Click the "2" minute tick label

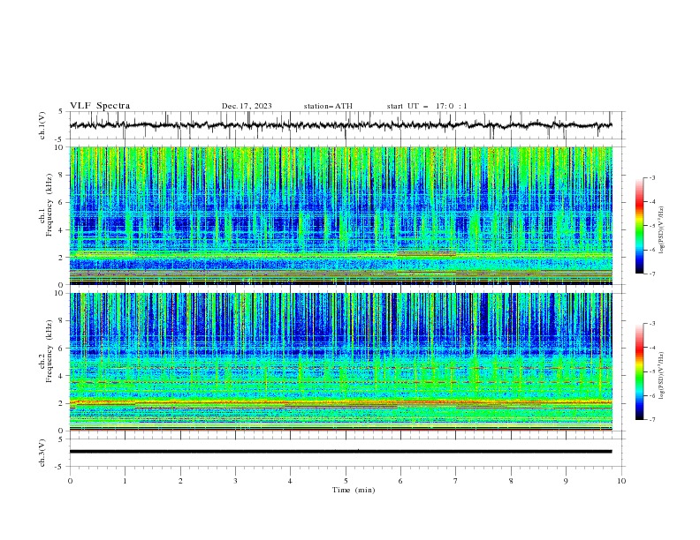[180, 481]
